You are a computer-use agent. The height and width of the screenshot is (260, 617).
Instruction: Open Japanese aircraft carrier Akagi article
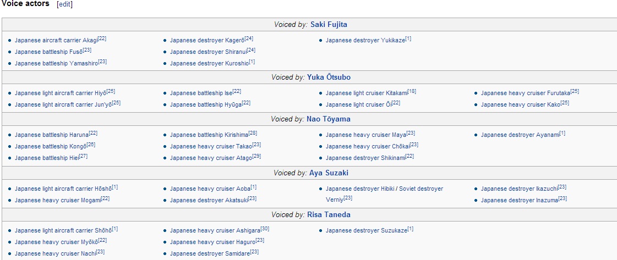[56, 41]
